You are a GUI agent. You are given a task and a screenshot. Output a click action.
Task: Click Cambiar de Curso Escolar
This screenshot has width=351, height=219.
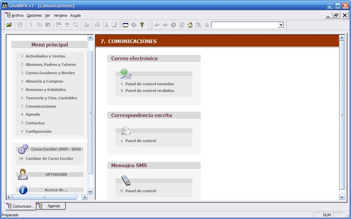coord(49,159)
